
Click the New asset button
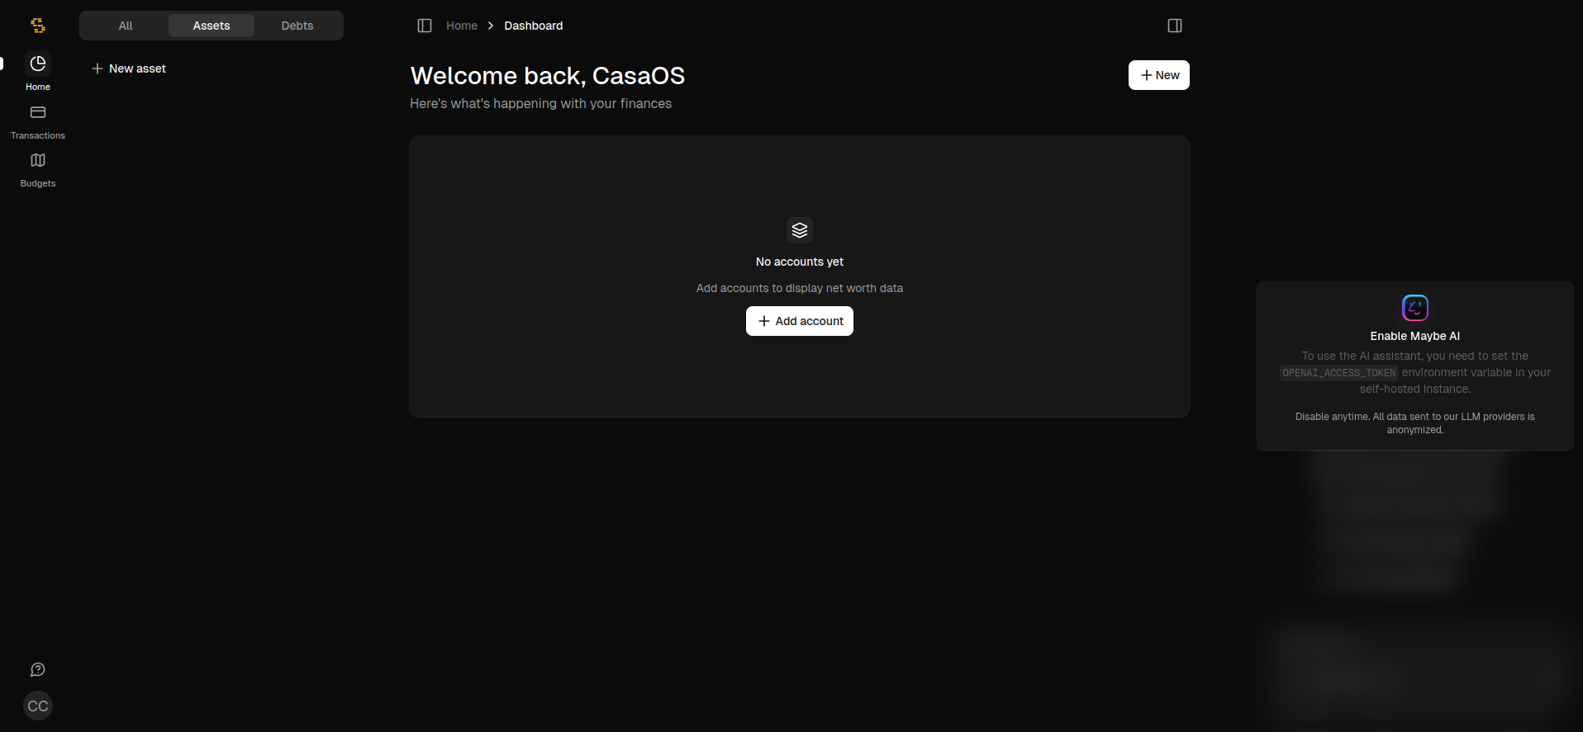pos(129,68)
